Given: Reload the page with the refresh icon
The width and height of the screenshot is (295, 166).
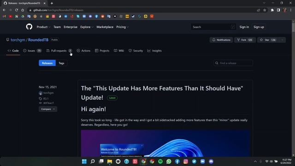Looking at the screenshot, I should pyautogui.click(x=17, y=10).
